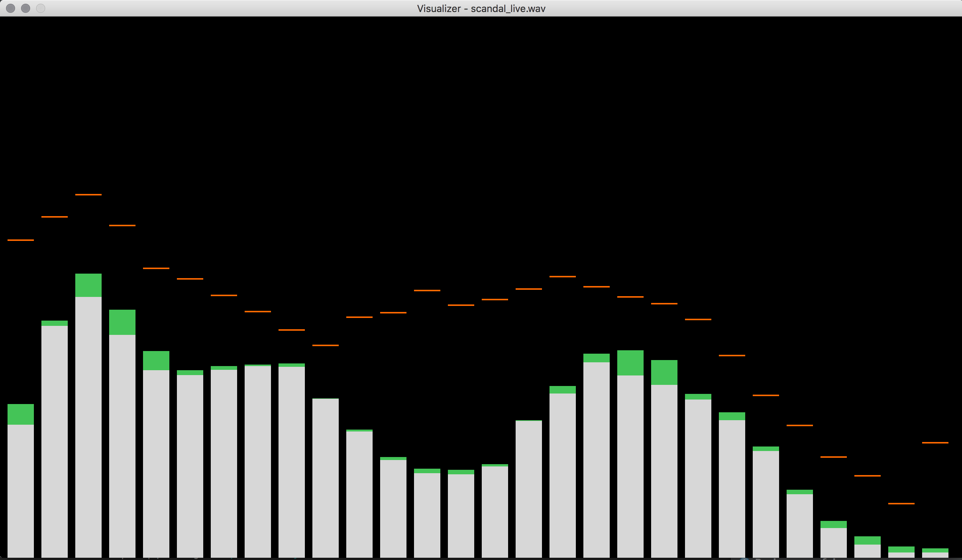This screenshot has height=560, width=962.
Task: Click the green cap on the rightmost bar
Action: click(935, 550)
